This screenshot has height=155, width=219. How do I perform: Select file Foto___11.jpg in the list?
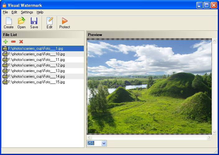[x=43, y=60]
